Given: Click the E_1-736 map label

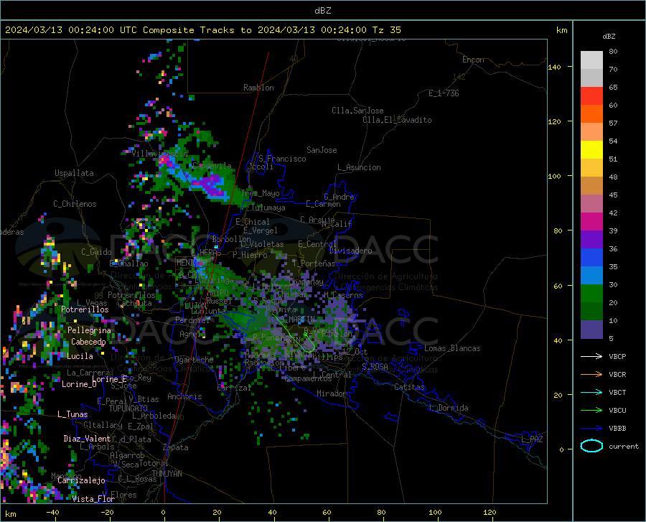Looking at the screenshot, I should pos(444,93).
